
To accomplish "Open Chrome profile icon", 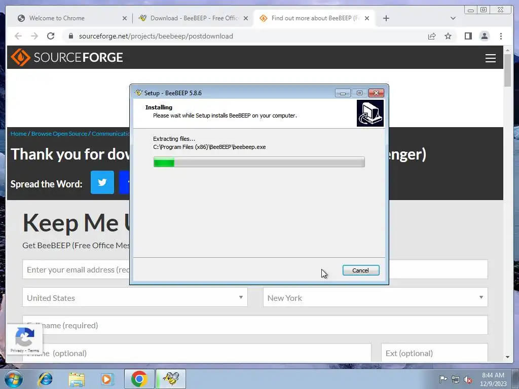I will pos(484,36).
